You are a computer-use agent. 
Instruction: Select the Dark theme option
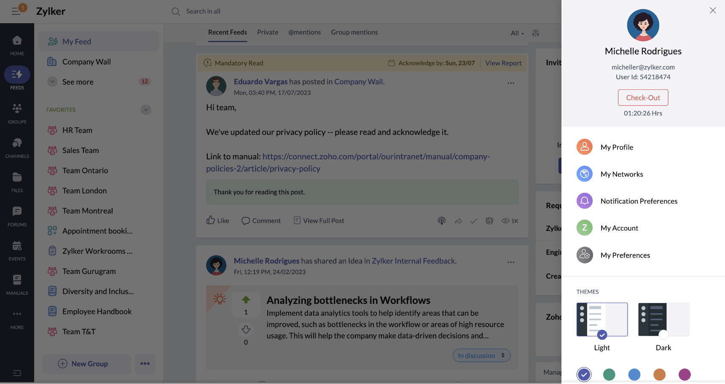[x=663, y=320]
